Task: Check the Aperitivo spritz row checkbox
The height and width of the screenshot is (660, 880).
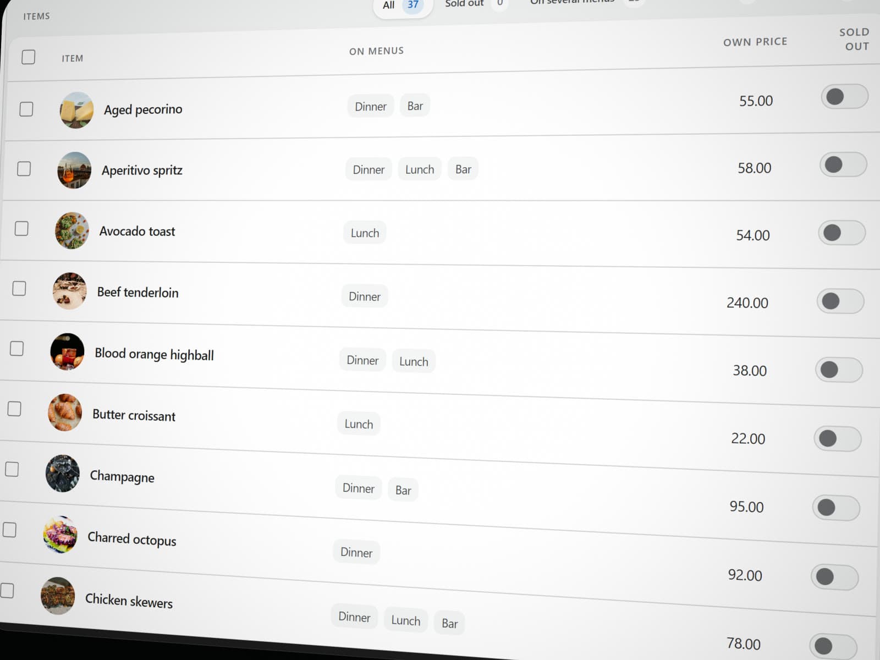Action: (x=24, y=168)
